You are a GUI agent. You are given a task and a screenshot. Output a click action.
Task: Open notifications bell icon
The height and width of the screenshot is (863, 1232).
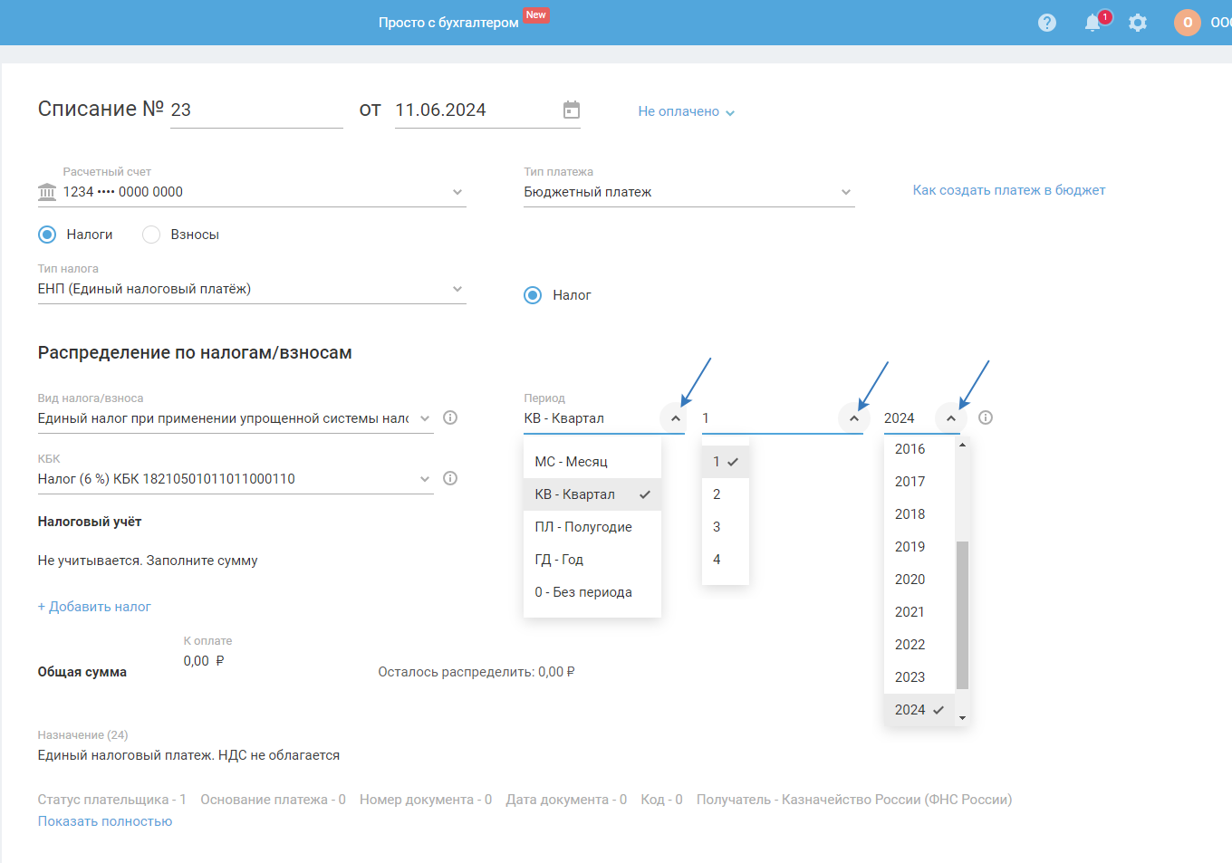pyautogui.click(x=1093, y=23)
